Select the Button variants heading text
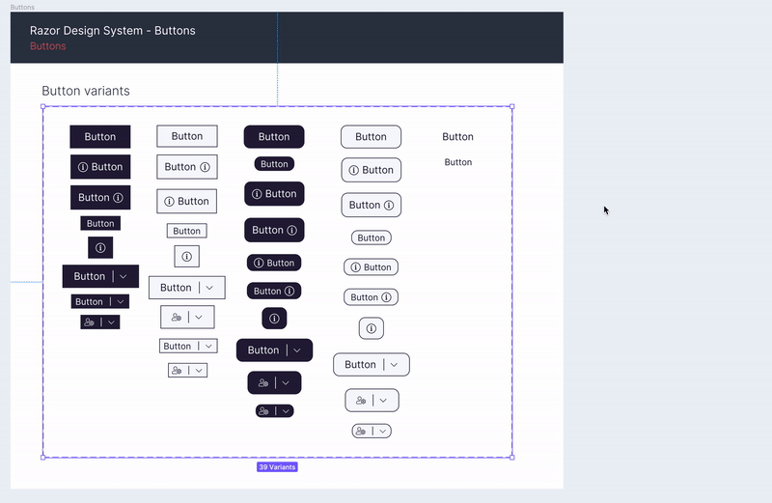Viewport: 772px width, 503px height. point(85,91)
